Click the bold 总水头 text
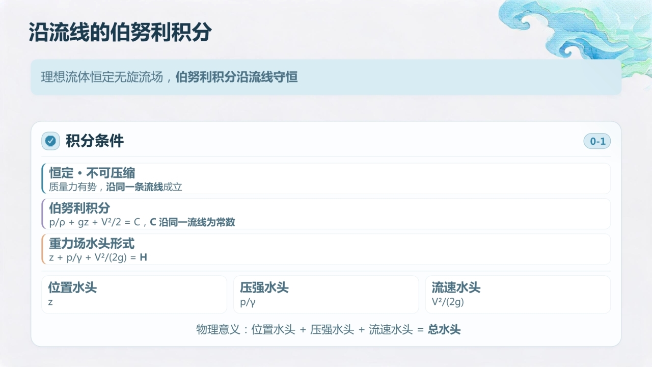 [x=444, y=330]
